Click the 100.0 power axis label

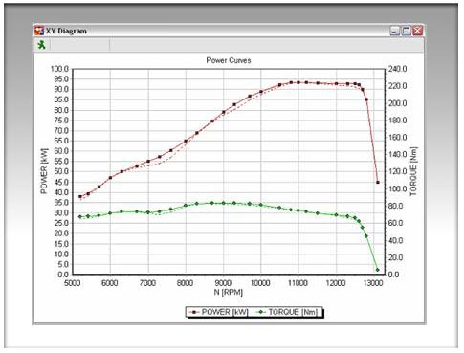(x=59, y=69)
